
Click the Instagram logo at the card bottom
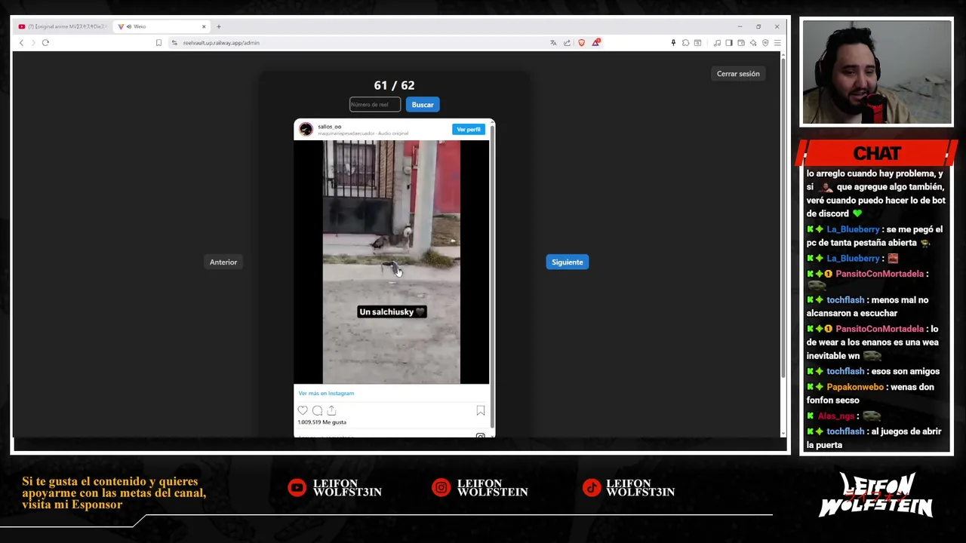(x=480, y=436)
